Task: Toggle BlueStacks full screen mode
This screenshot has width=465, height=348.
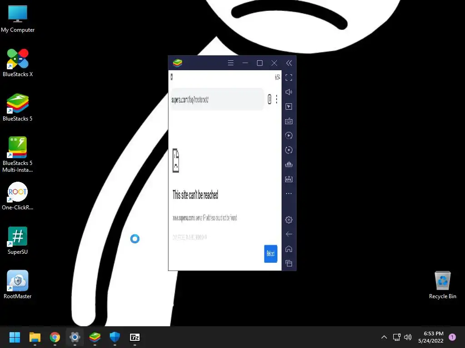Action: coord(289,77)
